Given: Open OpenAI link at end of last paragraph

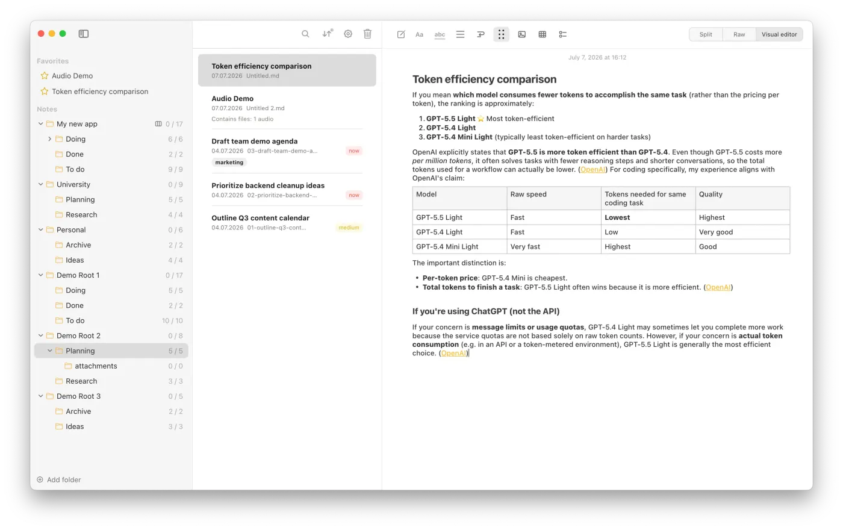Looking at the screenshot, I should coord(453,354).
